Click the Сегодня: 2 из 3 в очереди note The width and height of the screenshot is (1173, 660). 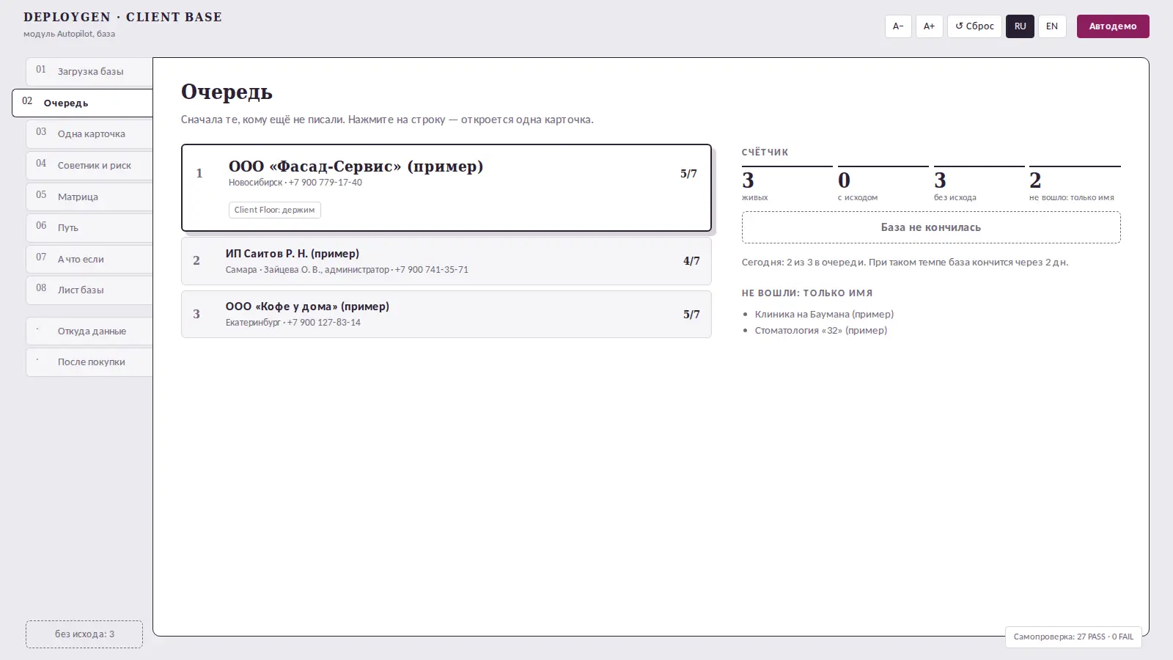(x=905, y=262)
